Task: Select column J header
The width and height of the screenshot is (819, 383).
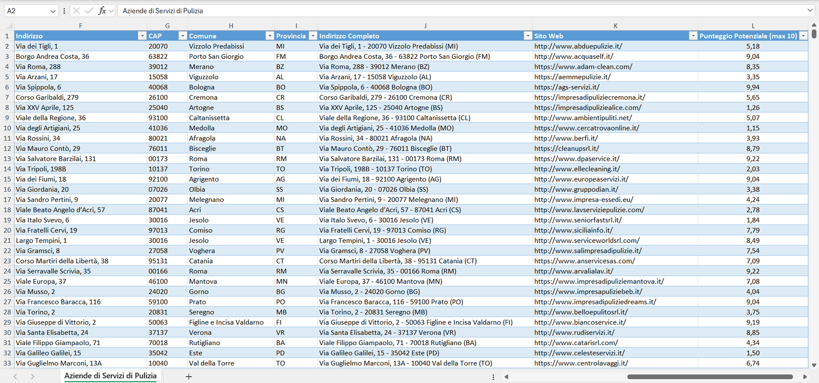Action: coord(425,26)
